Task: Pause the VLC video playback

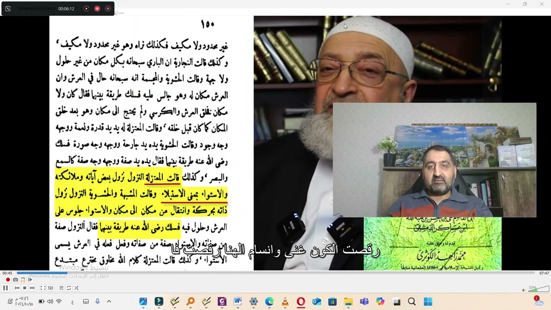Action: pos(6,288)
